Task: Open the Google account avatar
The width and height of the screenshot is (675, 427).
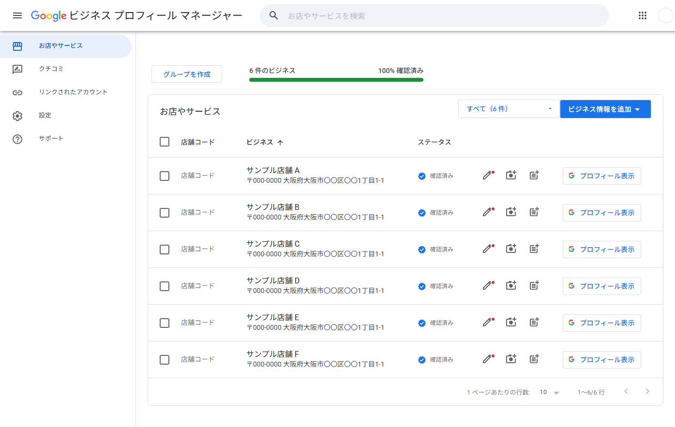Action: (665, 15)
